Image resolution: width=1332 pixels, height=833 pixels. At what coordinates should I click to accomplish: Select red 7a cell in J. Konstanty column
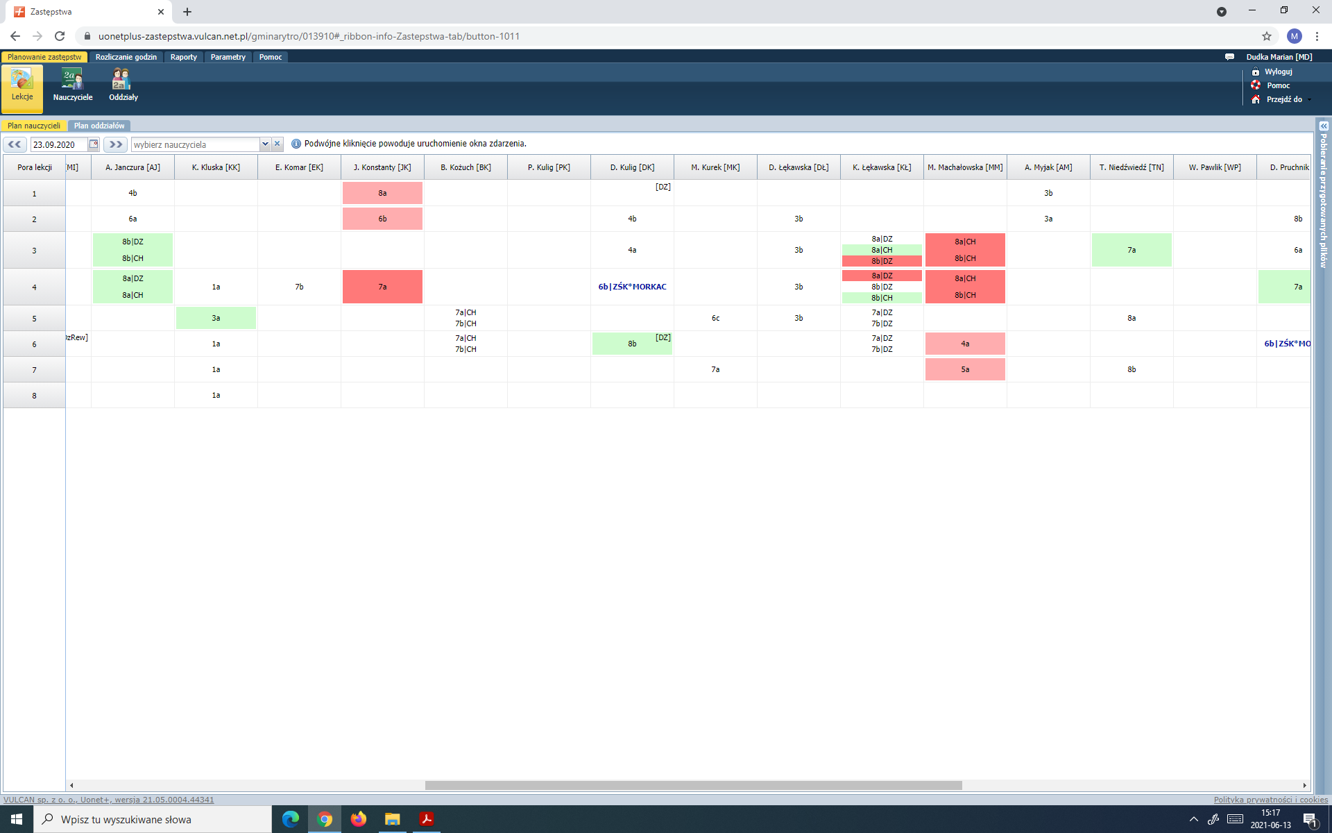click(x=382, y=287)
